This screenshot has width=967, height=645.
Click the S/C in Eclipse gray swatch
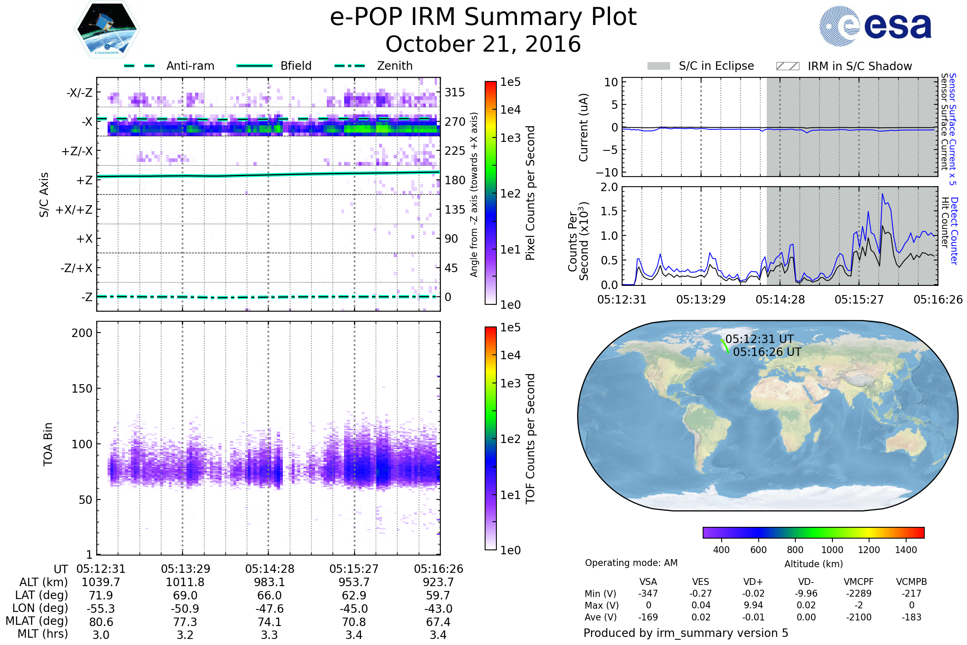click(659, 66)
